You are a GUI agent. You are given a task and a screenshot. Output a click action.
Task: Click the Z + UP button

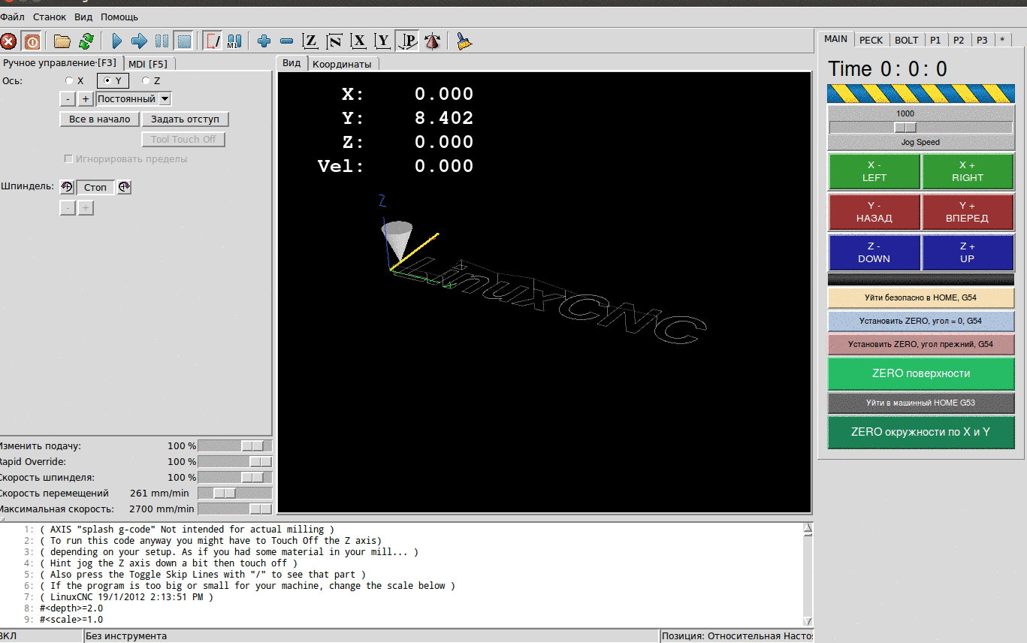point(968,252)
